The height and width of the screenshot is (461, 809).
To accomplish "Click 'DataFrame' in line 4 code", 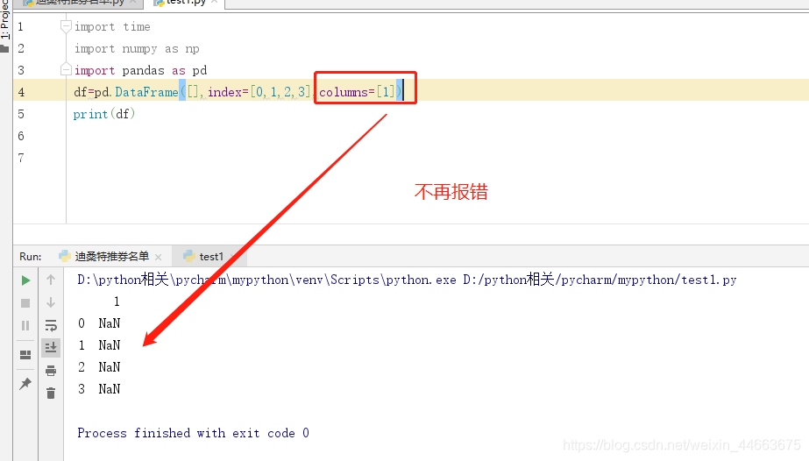I will (146, 92).
